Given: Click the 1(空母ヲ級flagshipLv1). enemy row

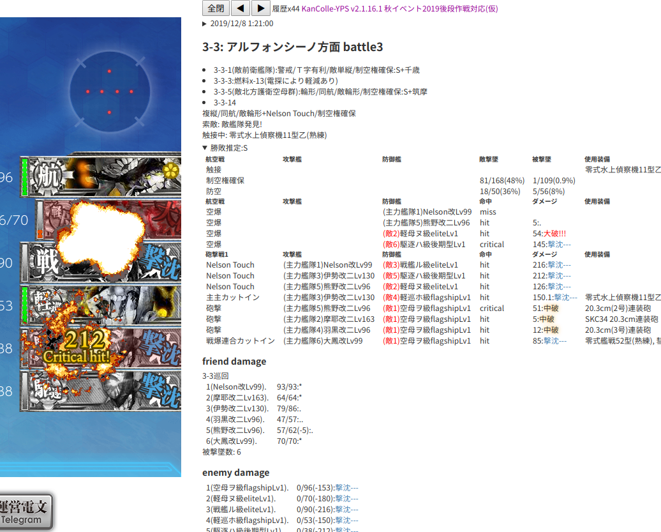Looking at the screenshot, I should click(282, 488).
